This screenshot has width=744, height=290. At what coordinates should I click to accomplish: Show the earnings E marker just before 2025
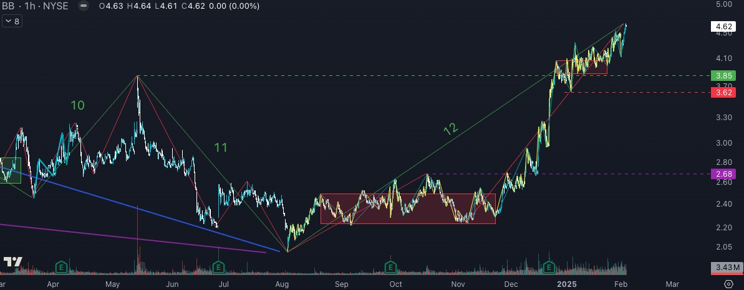[549, 268]
